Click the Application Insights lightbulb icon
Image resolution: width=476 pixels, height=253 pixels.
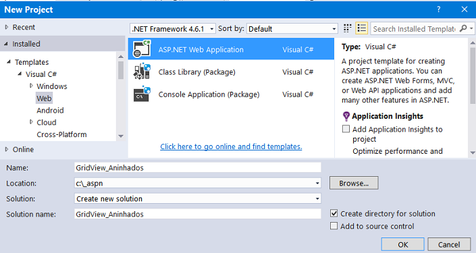[x=346, y=117]
